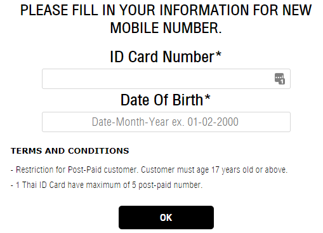Click the Post-Paid customer age restriction line
323x233 pixels.
point(149,170)
